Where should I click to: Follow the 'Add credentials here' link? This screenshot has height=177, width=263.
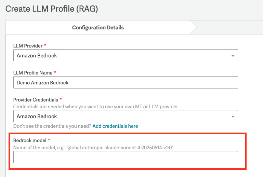tap(115, 126)
